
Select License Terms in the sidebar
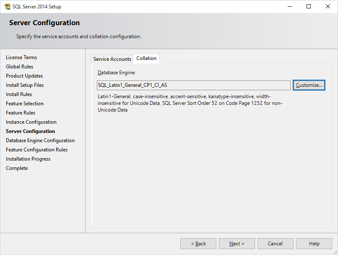[21, 57]
